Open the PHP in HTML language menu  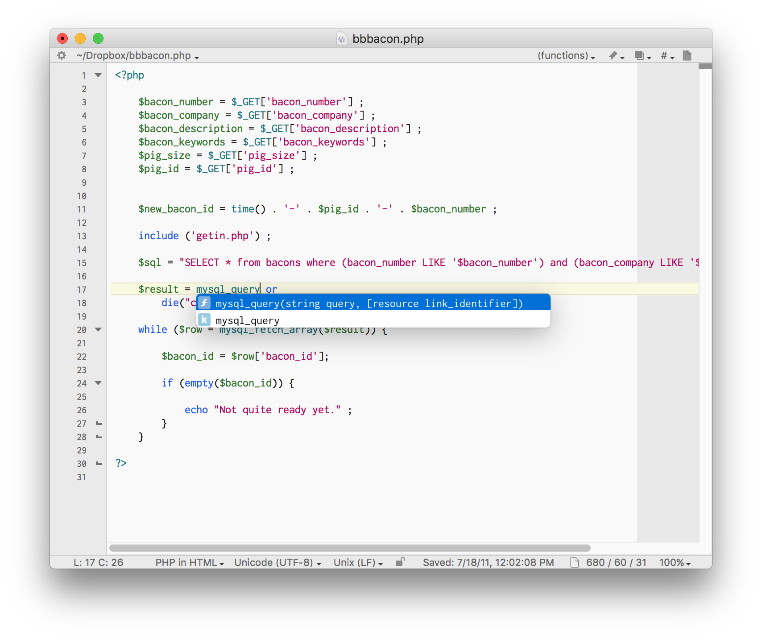click(189, 562)
